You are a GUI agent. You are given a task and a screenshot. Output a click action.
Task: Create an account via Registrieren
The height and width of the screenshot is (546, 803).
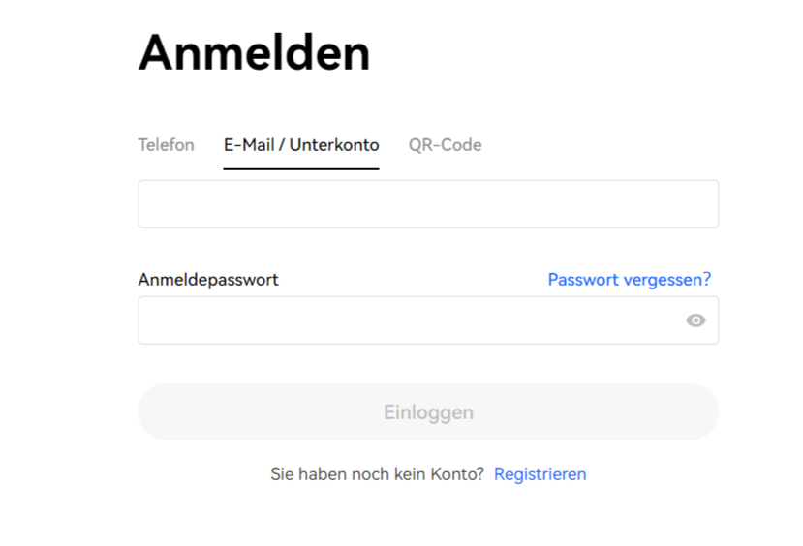pos(540,474)
